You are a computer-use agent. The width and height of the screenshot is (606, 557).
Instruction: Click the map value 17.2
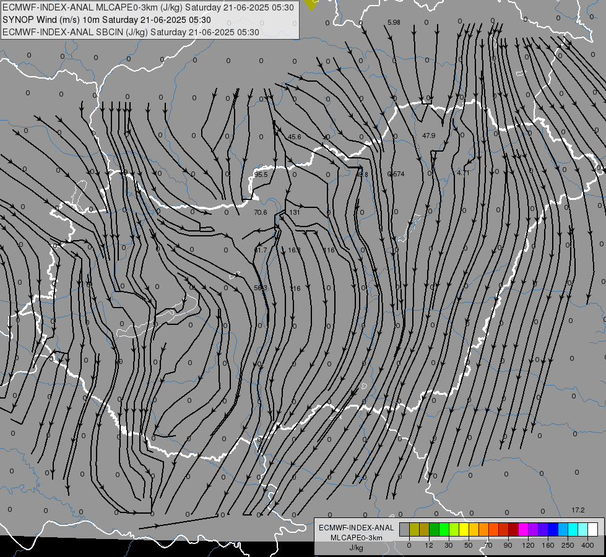point(578,510)
